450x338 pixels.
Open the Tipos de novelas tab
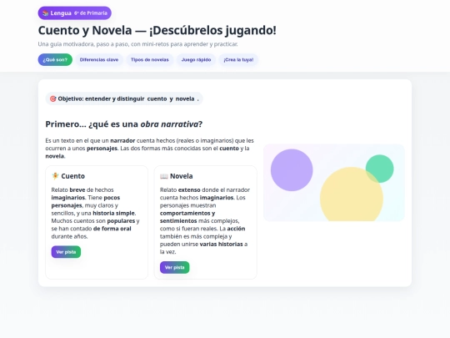click(150, 60)
